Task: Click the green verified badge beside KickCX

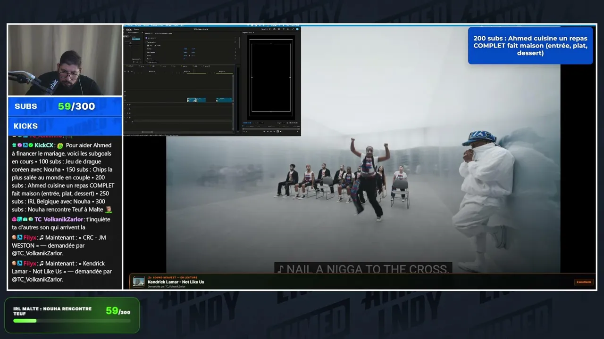Action: coord(31,145)
